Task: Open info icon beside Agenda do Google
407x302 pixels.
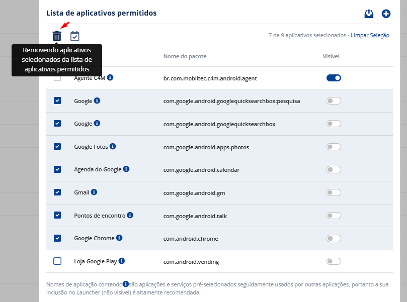Action: point(126,169)
